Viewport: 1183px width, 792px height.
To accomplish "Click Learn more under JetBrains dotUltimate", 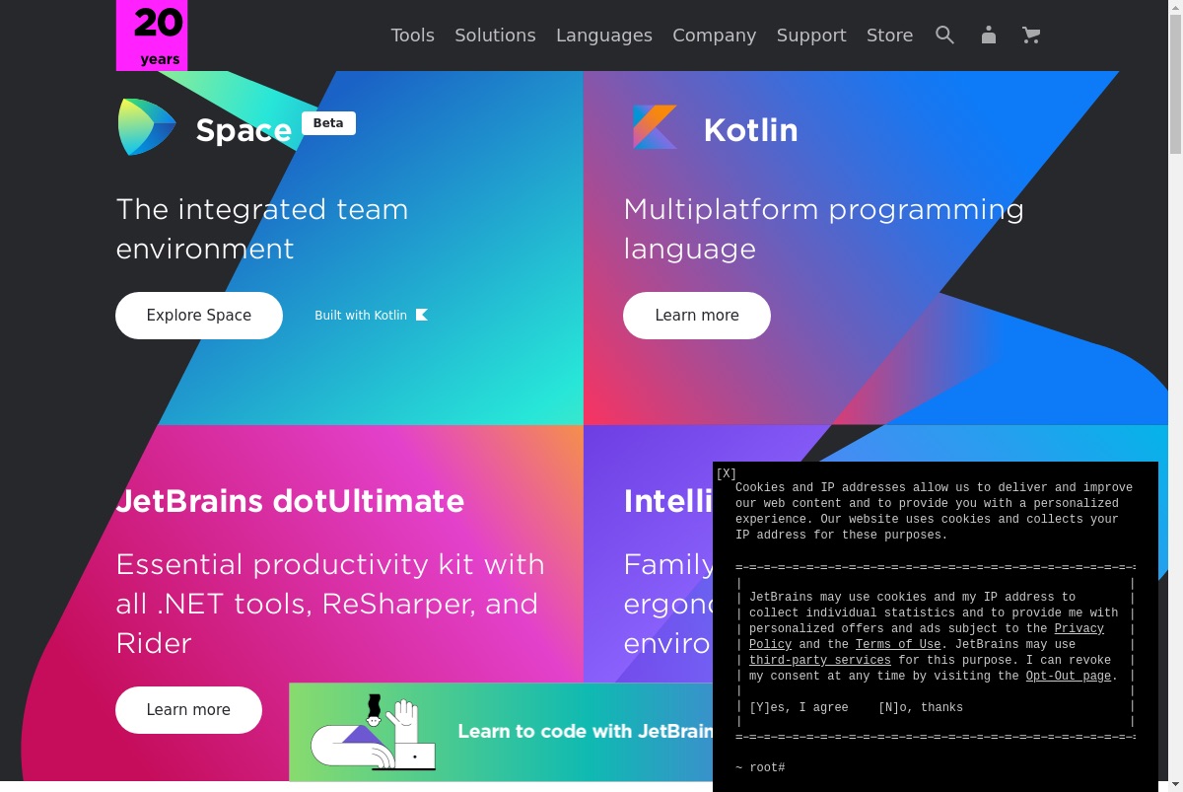I will 188,710.
